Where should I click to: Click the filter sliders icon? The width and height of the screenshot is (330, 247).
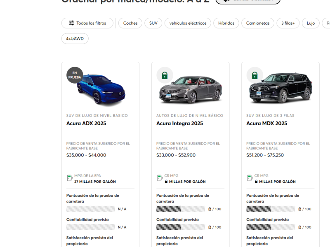71,23
